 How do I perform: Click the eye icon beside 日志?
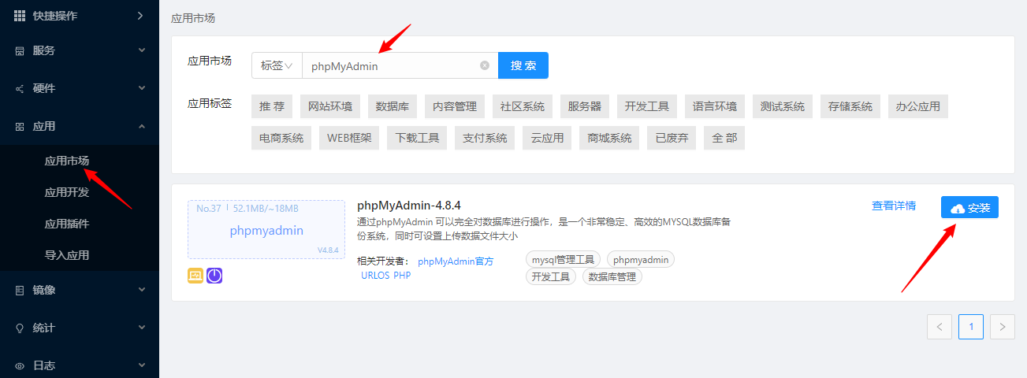20,365
